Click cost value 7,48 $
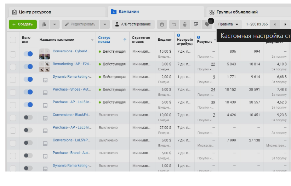 (x=282, y=89)
